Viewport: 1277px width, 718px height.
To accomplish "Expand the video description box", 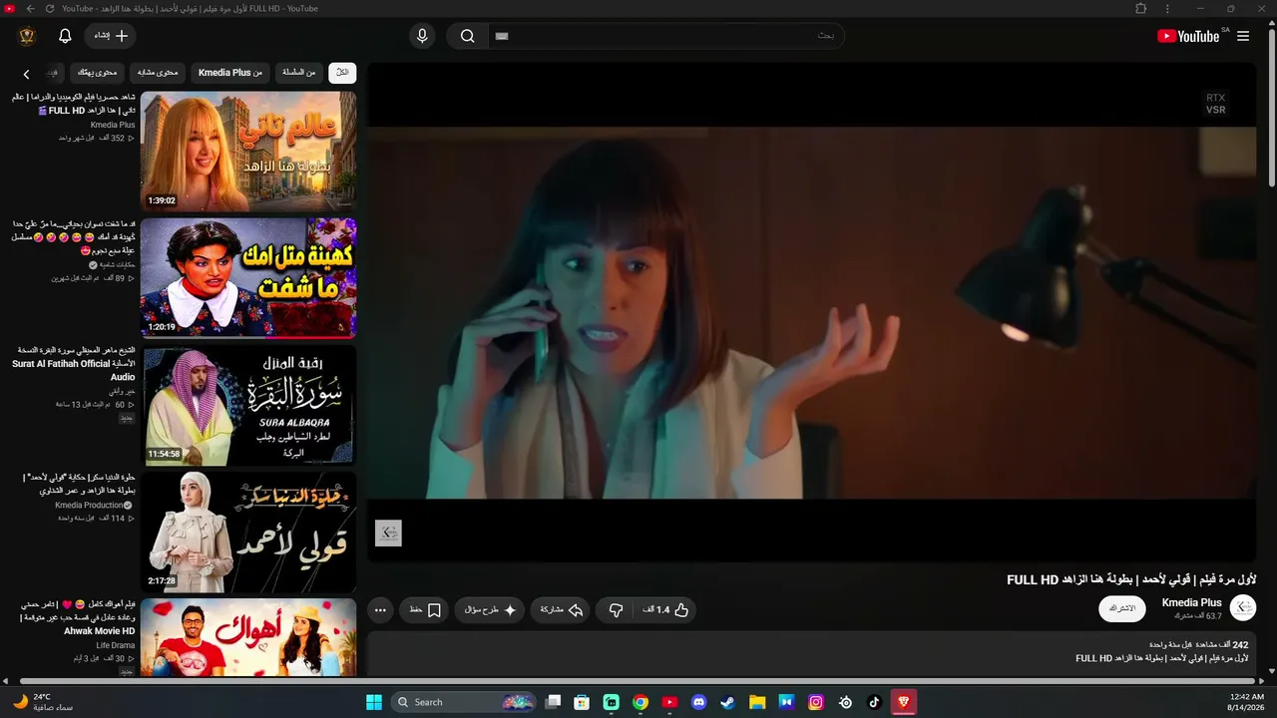I will point(812,653).
